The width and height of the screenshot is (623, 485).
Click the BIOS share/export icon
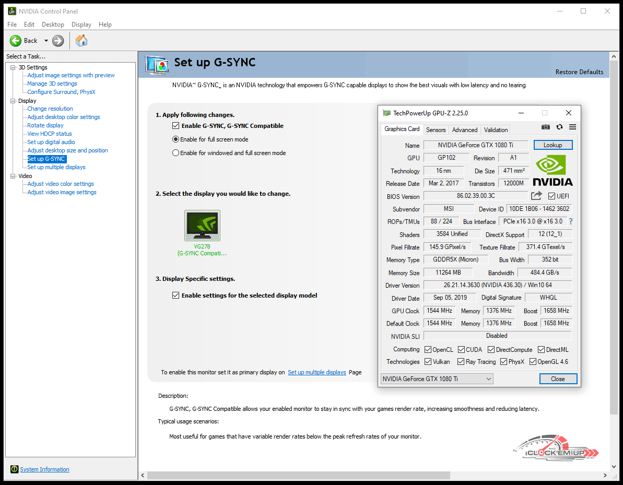[536, 196]
